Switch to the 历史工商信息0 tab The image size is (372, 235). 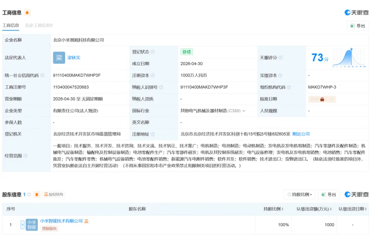click(x=39, y=25)
